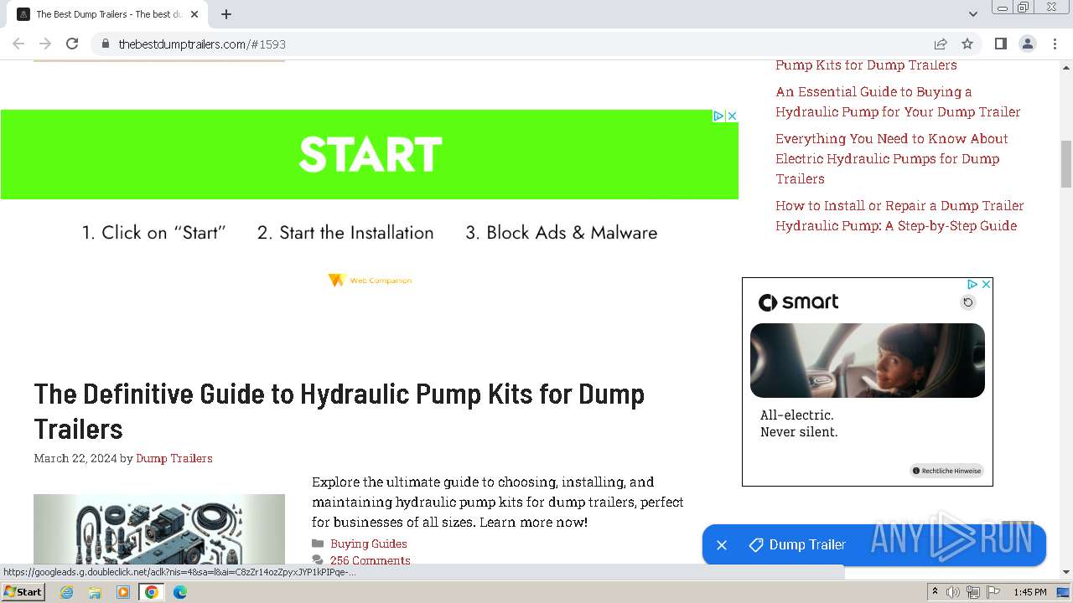
Task: Open the 256 Comments link
Action: pos(371,560)
